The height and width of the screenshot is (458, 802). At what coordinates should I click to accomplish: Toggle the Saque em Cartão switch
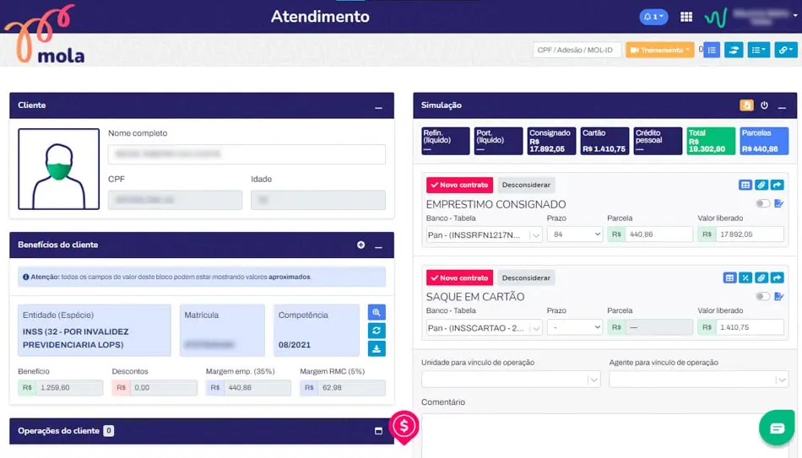[x=762, y=297]
